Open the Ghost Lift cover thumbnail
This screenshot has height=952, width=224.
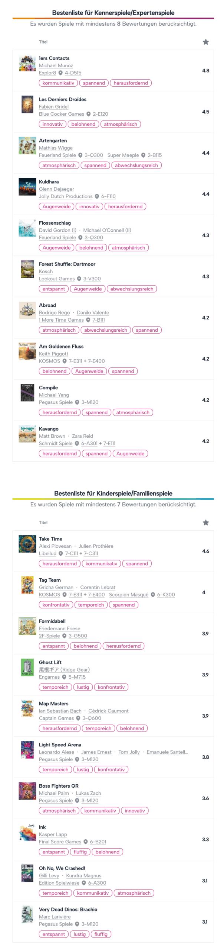[27, 667]
